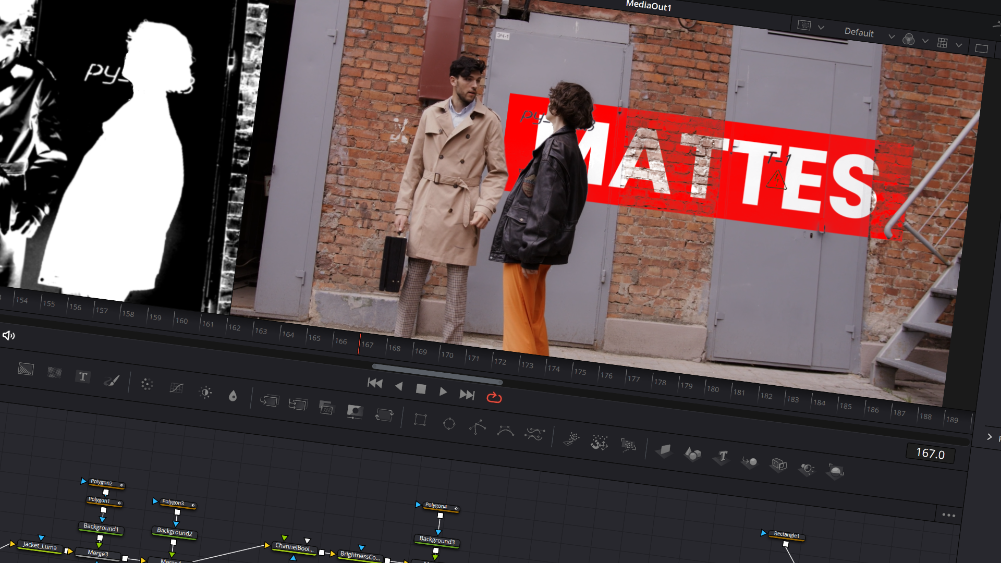Expand the grid guides dropdown arrow
The height and width of the screenshot is (563, 1001).
(958, 45)
